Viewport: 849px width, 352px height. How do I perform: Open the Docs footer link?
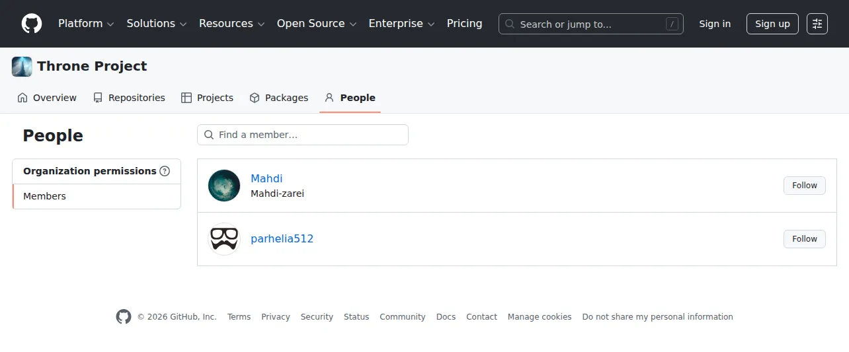446,317
